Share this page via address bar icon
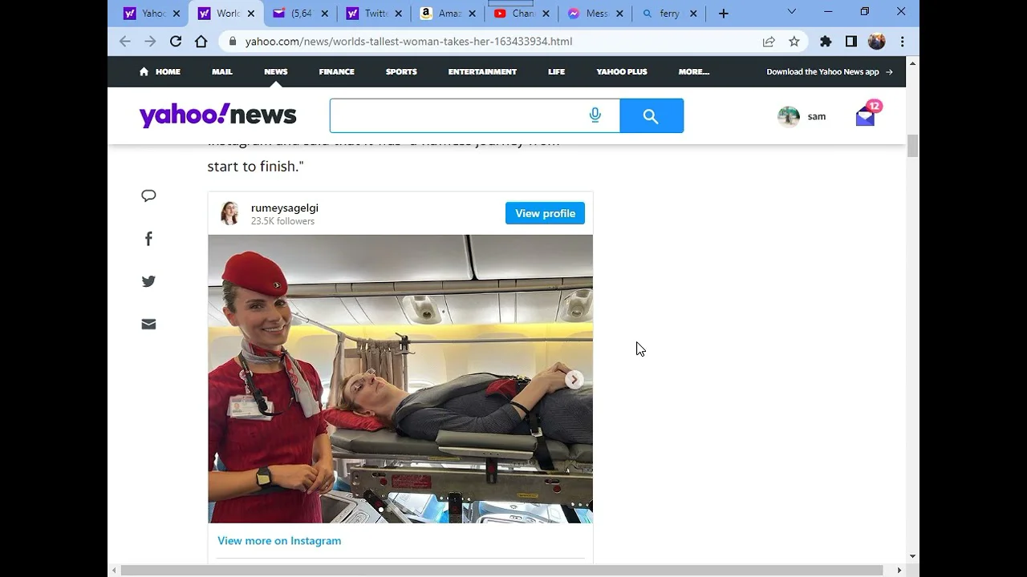 pos(769,42)
